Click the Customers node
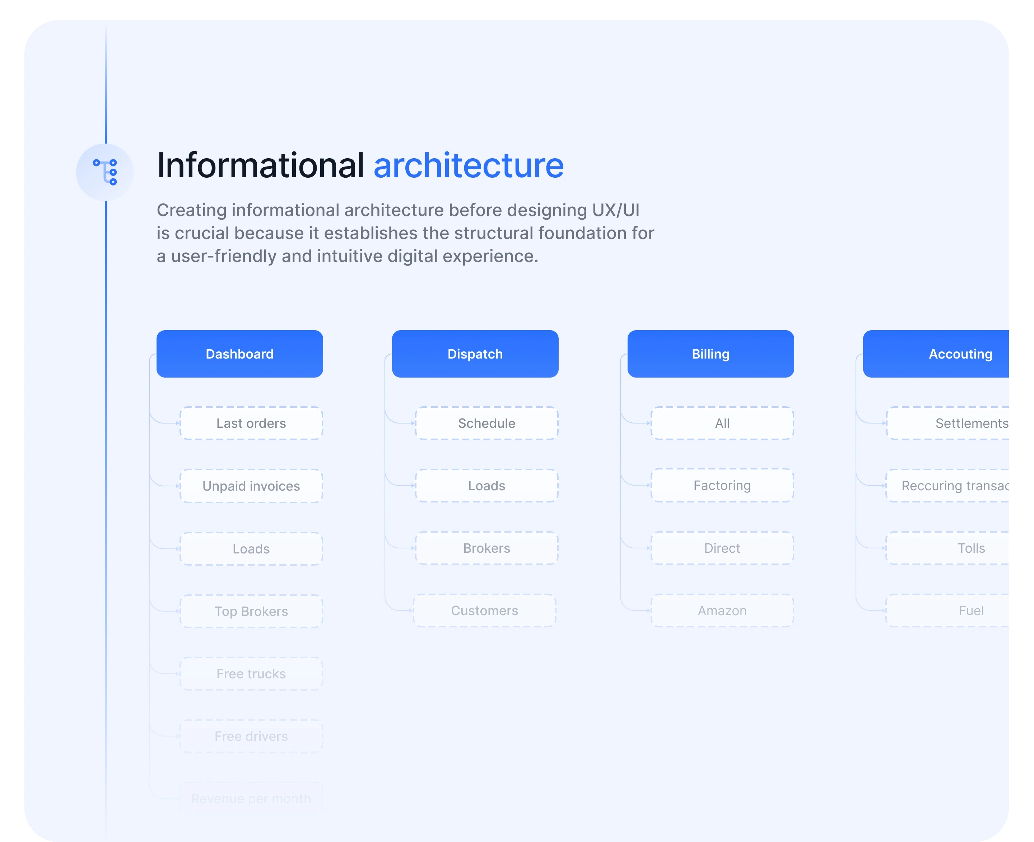 484,611
